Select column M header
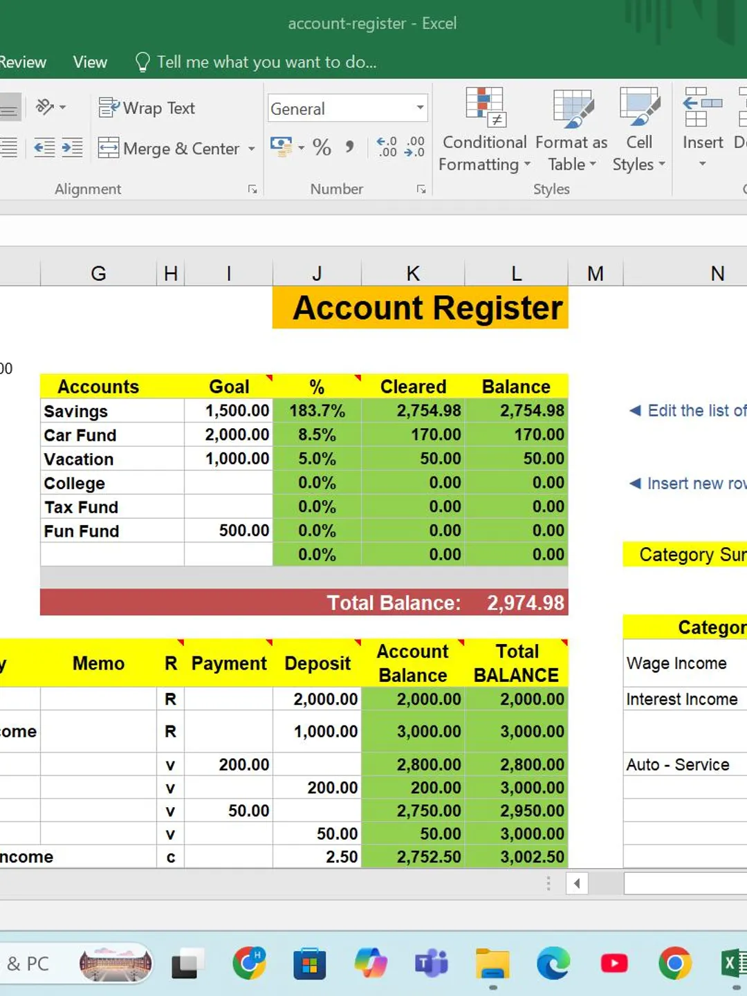Image resolution: width=747 pixels, height=996 pixels. [x=596, y=274]
